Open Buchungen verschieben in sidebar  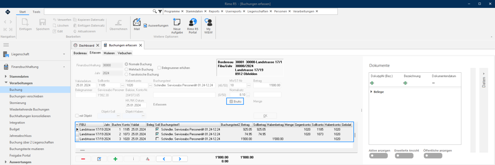point(26,96)
